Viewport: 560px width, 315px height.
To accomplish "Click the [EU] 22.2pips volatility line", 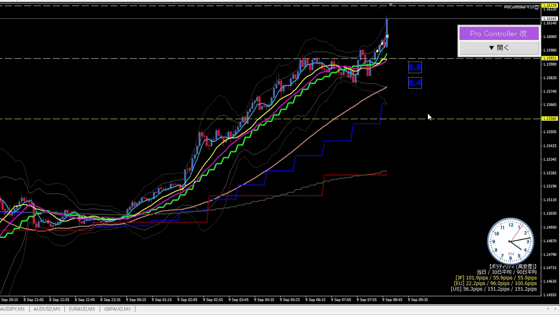I will (x=495, y=283).
